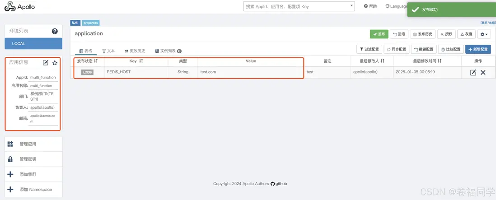Click the Apollo logo
The image size is (496, 200).
[x=19, y=7]
